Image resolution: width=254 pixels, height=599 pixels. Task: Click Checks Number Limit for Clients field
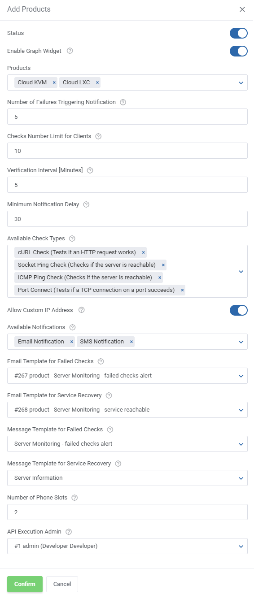point(127,151)
